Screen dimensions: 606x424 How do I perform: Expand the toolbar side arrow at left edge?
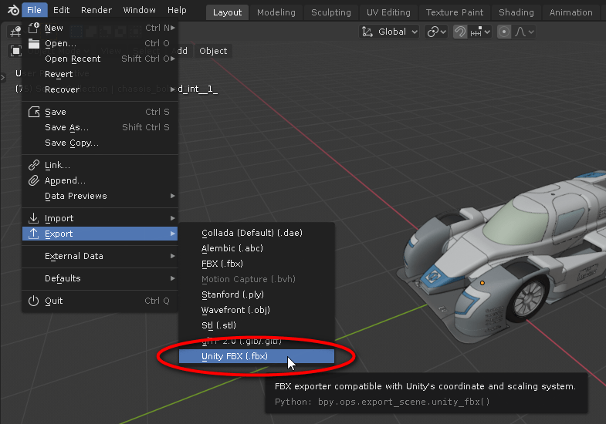[3, 78]
